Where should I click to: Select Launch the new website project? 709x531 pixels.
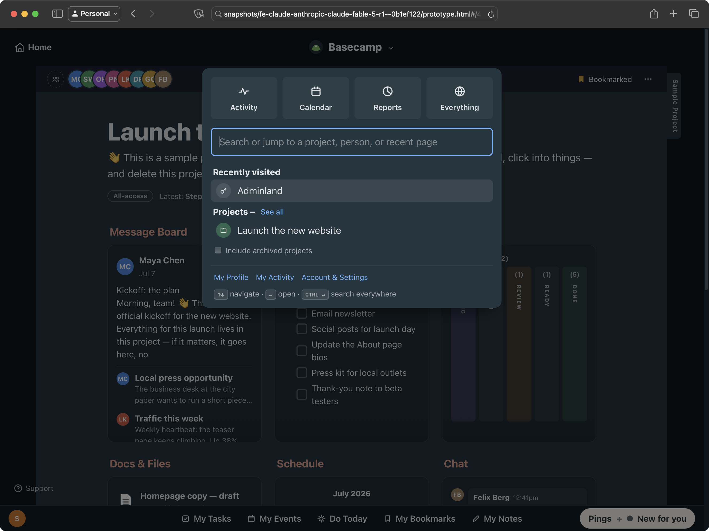click(352, 230)
